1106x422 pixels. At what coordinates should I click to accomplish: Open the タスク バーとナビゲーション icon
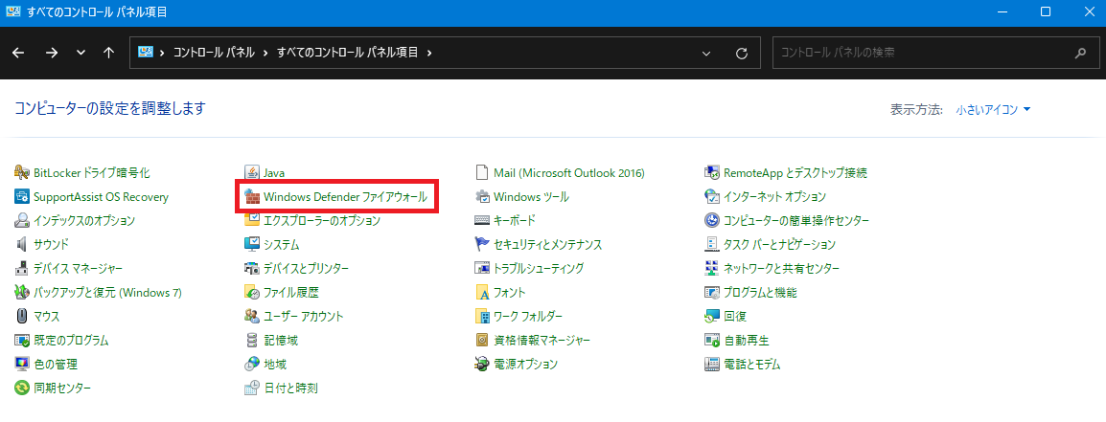coord(712,244)
